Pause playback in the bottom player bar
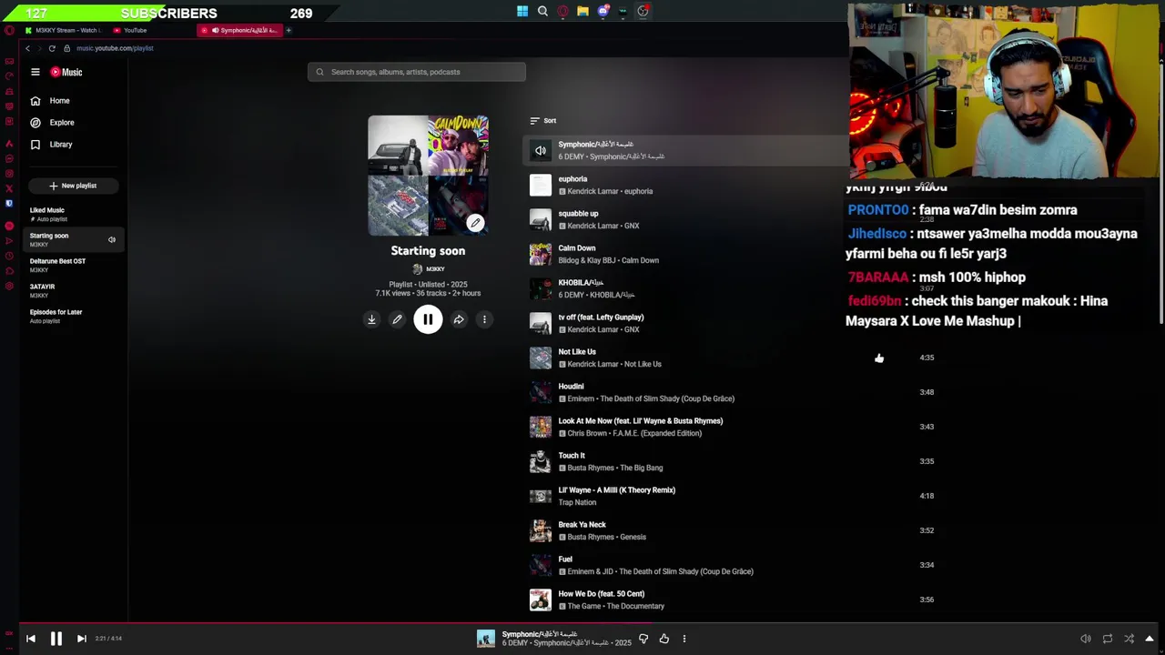Image resolution: width=1165 pixels, height=655 pixels. (x=56, y=639)
